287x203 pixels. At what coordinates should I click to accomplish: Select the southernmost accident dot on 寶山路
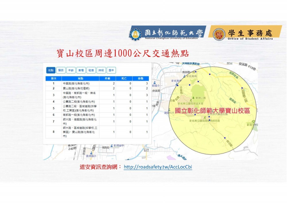[225, 138]
